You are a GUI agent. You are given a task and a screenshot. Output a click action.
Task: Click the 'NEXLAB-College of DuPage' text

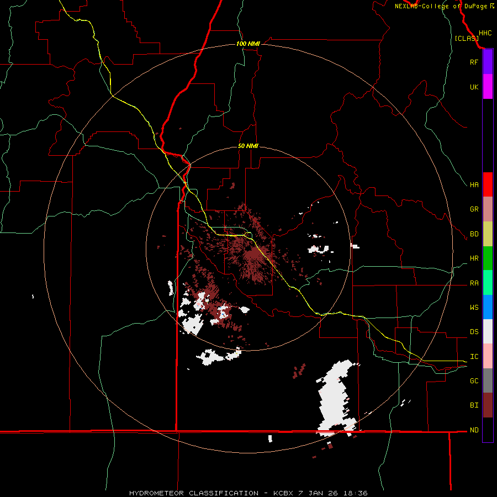(x=441, y=6)
